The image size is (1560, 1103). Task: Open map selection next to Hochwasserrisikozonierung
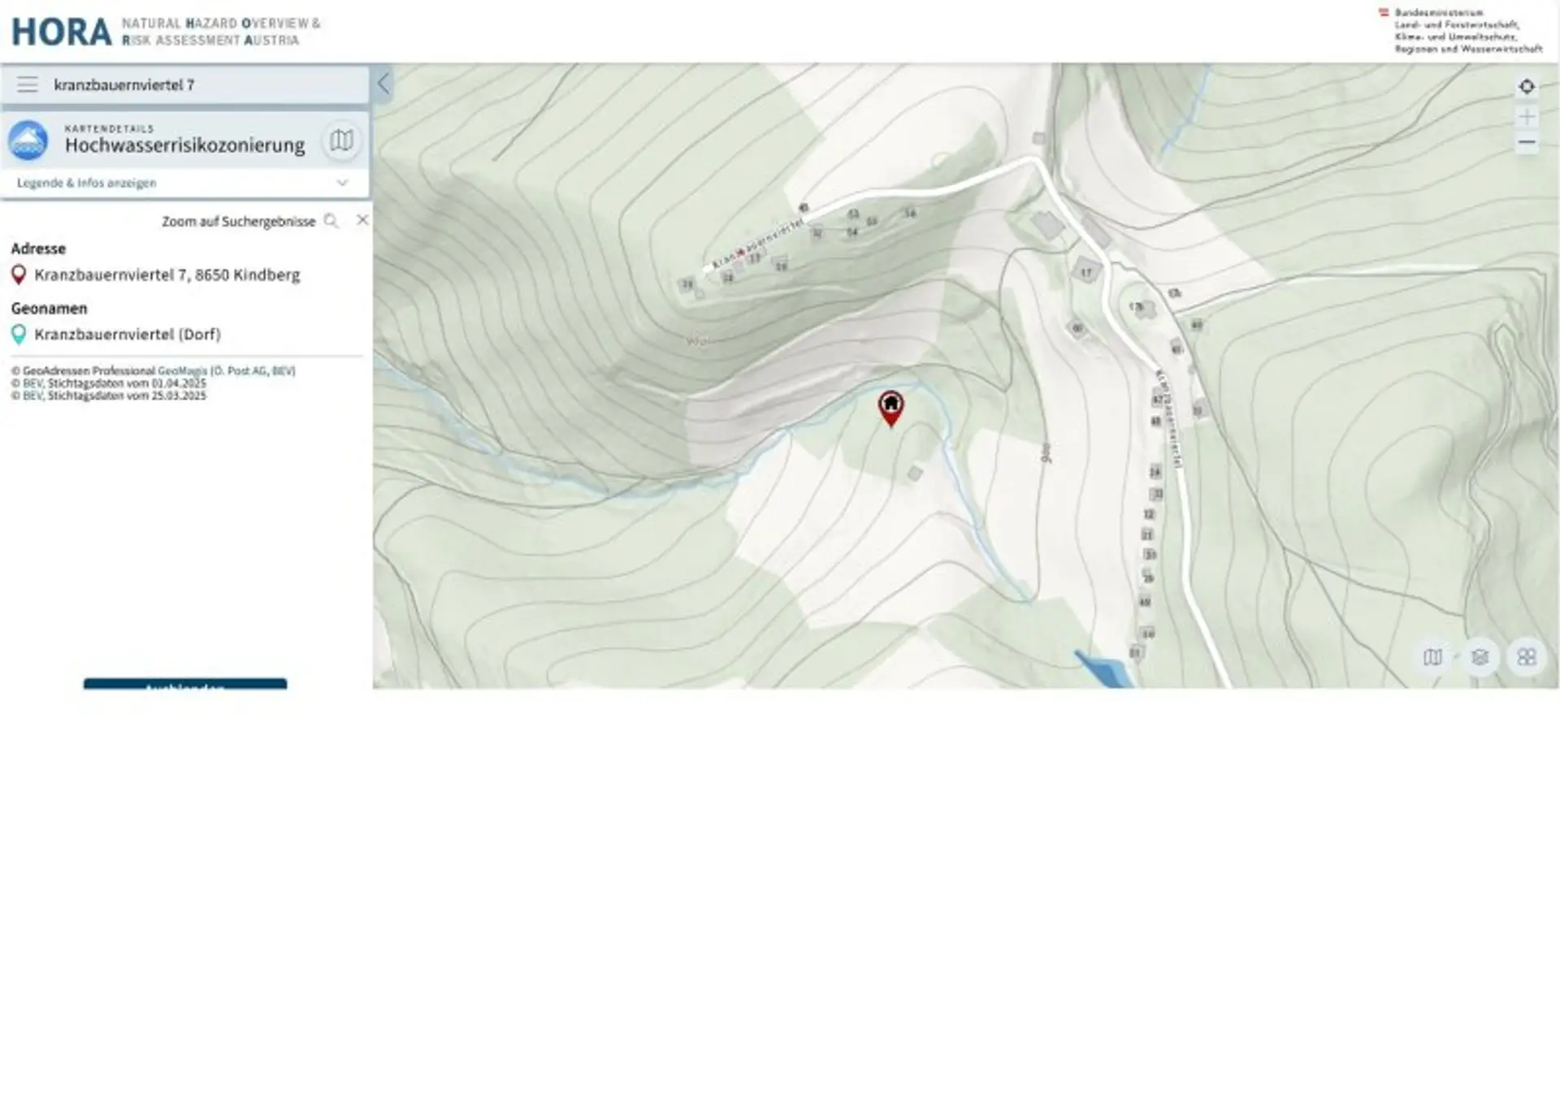pos(341,141)
